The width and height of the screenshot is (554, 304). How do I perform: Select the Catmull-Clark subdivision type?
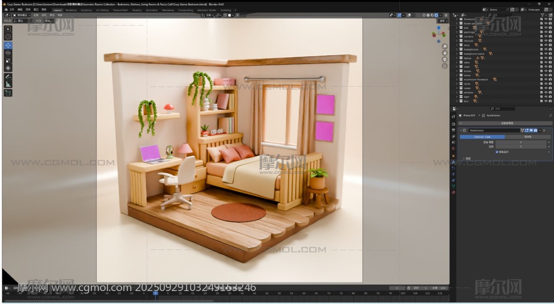[482, 137]
